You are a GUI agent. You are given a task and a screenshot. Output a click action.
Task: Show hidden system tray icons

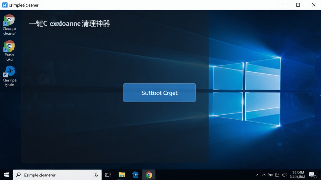coord(257,175)
